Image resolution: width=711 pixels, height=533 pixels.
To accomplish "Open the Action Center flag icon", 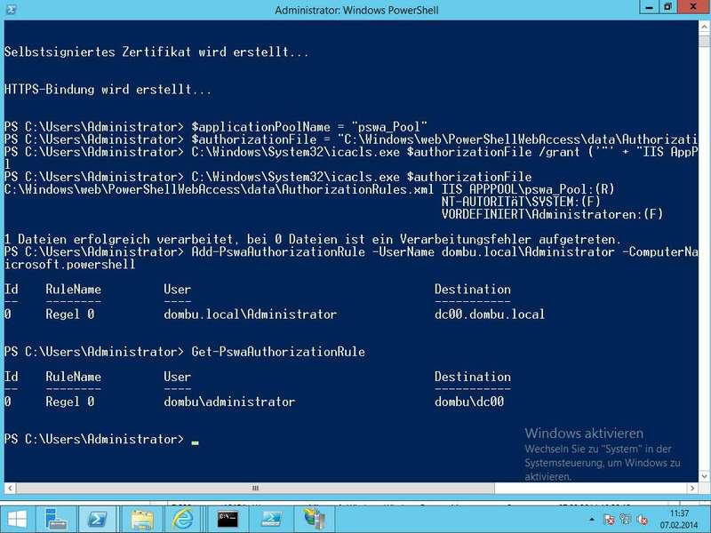I will click(610, 520).
